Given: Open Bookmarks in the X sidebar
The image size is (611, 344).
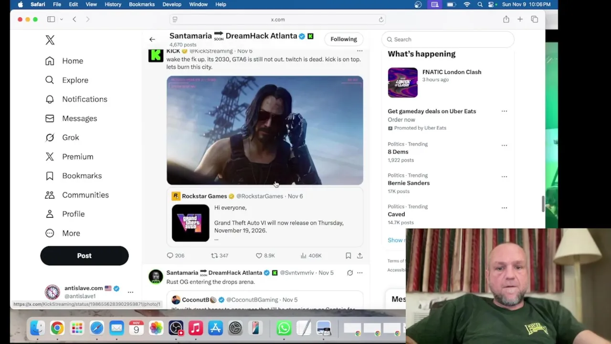Looking at the screenshot, I should 73,175.
